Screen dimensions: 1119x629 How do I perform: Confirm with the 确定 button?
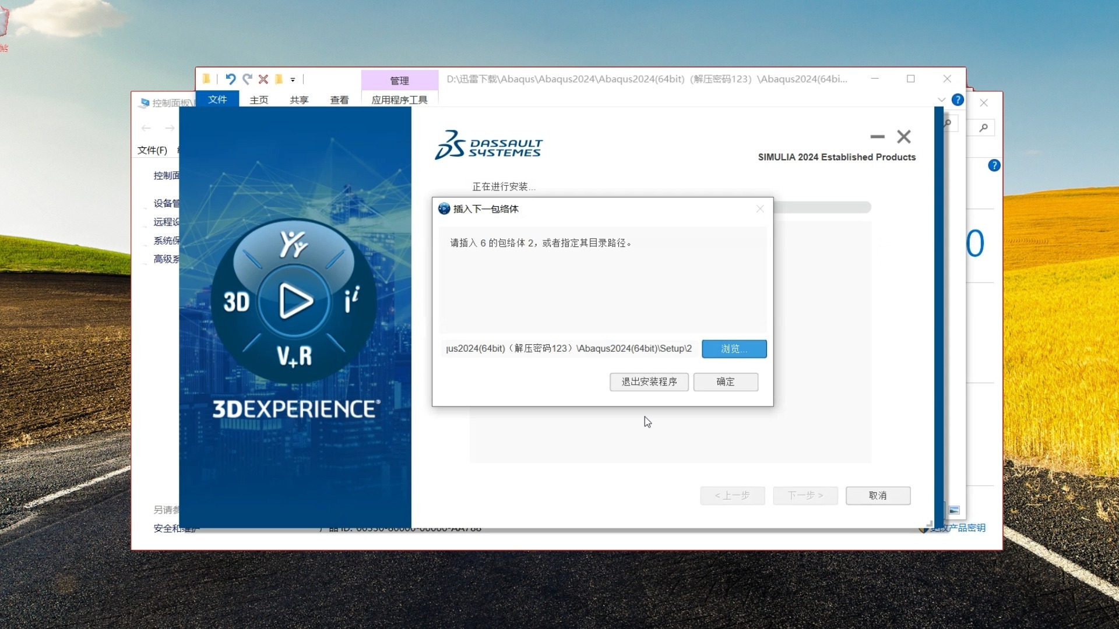tap(726, 381)
